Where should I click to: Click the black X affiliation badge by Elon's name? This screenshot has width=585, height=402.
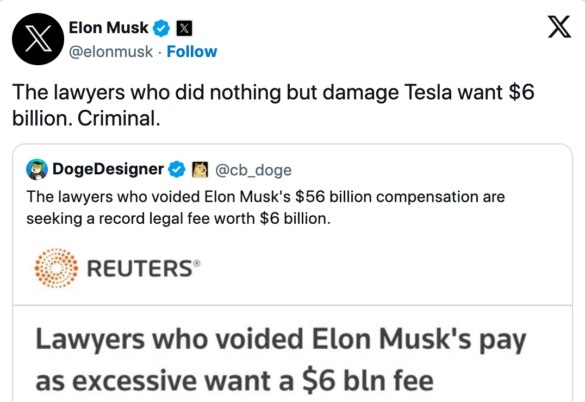click(x=183, y=28)
